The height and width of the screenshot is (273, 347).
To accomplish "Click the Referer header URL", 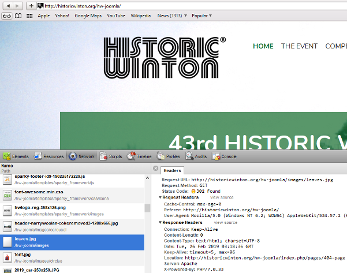I will tap(231, 210).
